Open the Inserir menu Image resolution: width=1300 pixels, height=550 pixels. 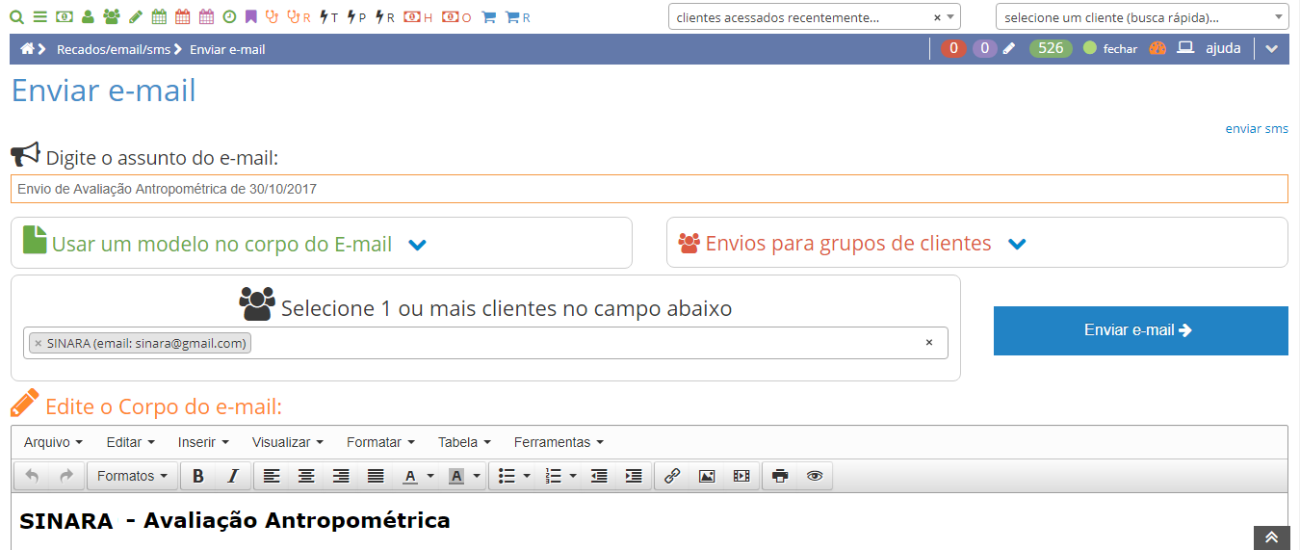203,442
